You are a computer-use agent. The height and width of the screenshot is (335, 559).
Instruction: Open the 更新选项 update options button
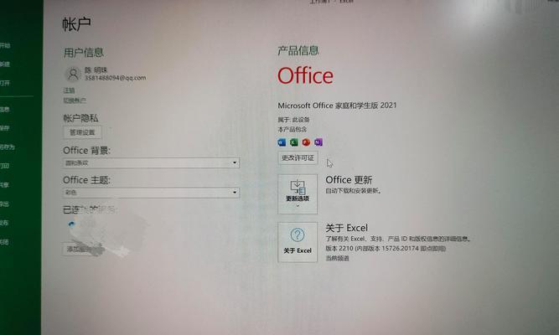[298, 194]
